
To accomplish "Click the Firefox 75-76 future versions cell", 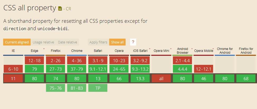I will pos(56,88).
